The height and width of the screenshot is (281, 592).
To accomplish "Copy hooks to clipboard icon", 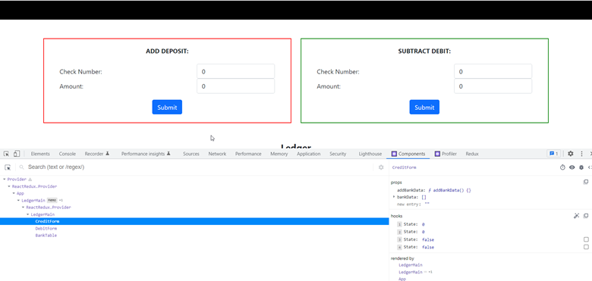I will pos(586,216).
